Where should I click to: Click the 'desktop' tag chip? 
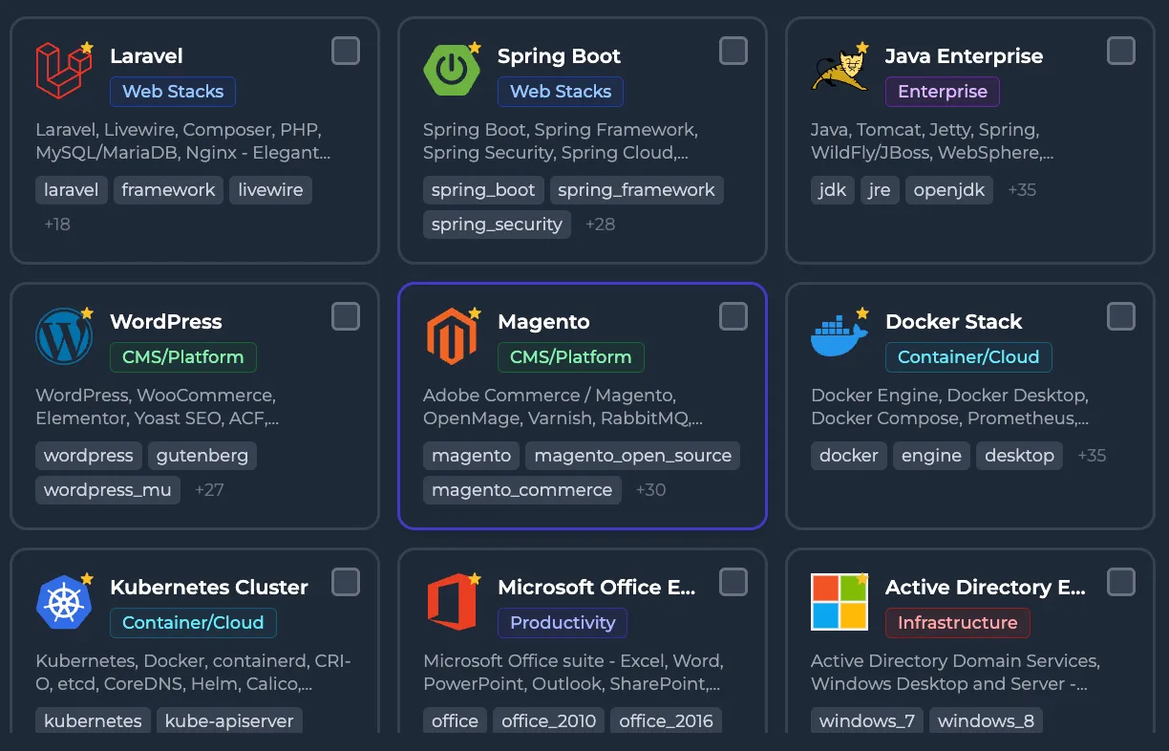1020,456
